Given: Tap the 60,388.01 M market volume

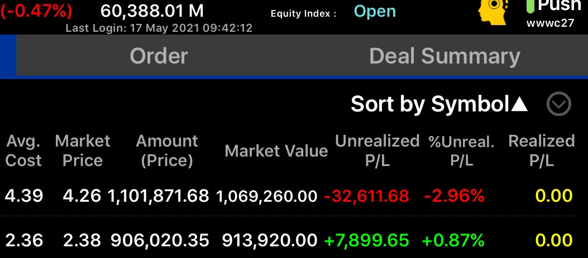Looking at the screenshot, I should click(152, 11).
